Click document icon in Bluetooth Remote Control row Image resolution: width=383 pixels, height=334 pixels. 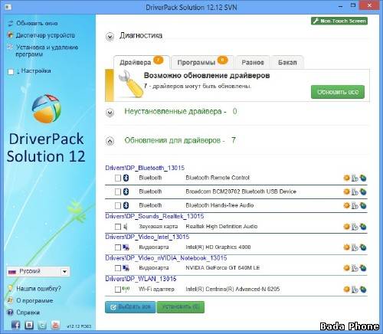[355, 178]
